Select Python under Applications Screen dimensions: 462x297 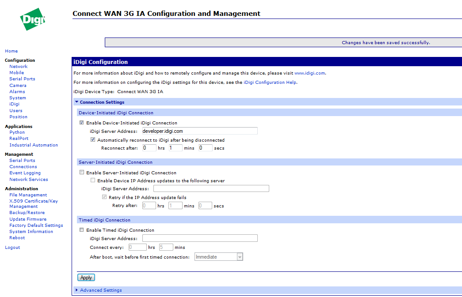point(17,132)
